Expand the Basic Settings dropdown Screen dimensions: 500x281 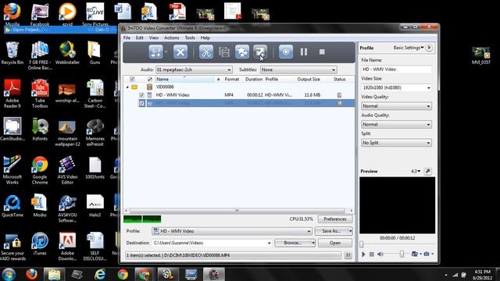click(x=409, y=48)
